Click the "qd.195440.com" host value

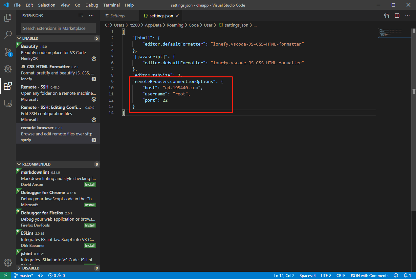coord(182,88)
